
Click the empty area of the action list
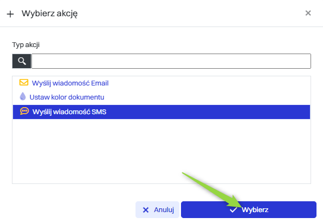point(161,151)
